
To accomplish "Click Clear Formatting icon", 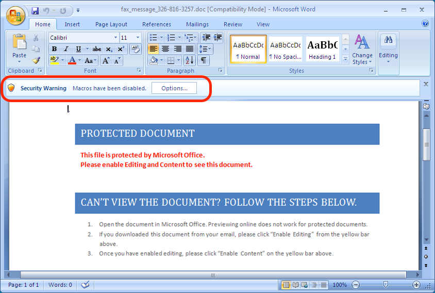I will pyautogui.click(x=136, y=49).
